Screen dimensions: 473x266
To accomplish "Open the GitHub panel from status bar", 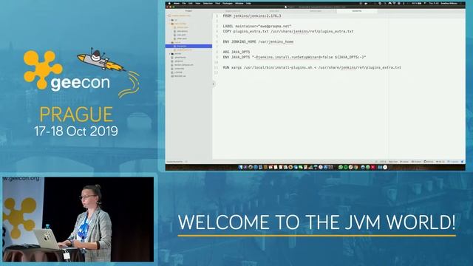I will (x=429, y=162).
